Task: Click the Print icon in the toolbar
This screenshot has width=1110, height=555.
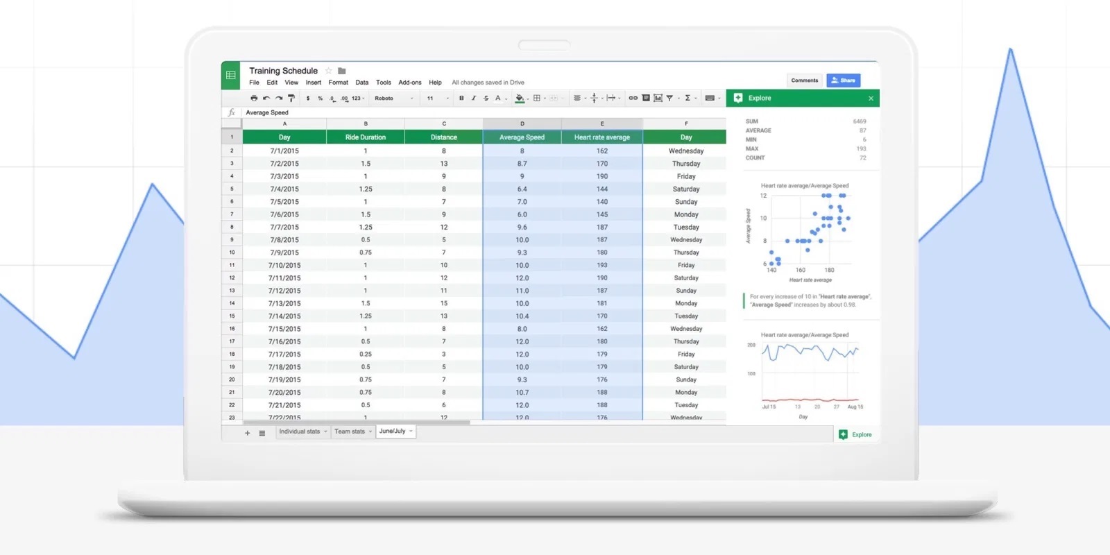Action: [254, 99]
